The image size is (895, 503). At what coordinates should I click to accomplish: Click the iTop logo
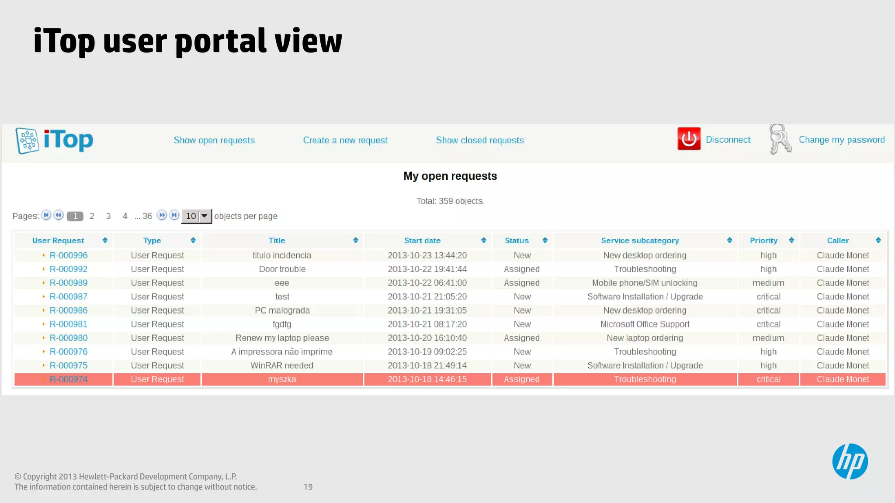(x=54, y=140)
